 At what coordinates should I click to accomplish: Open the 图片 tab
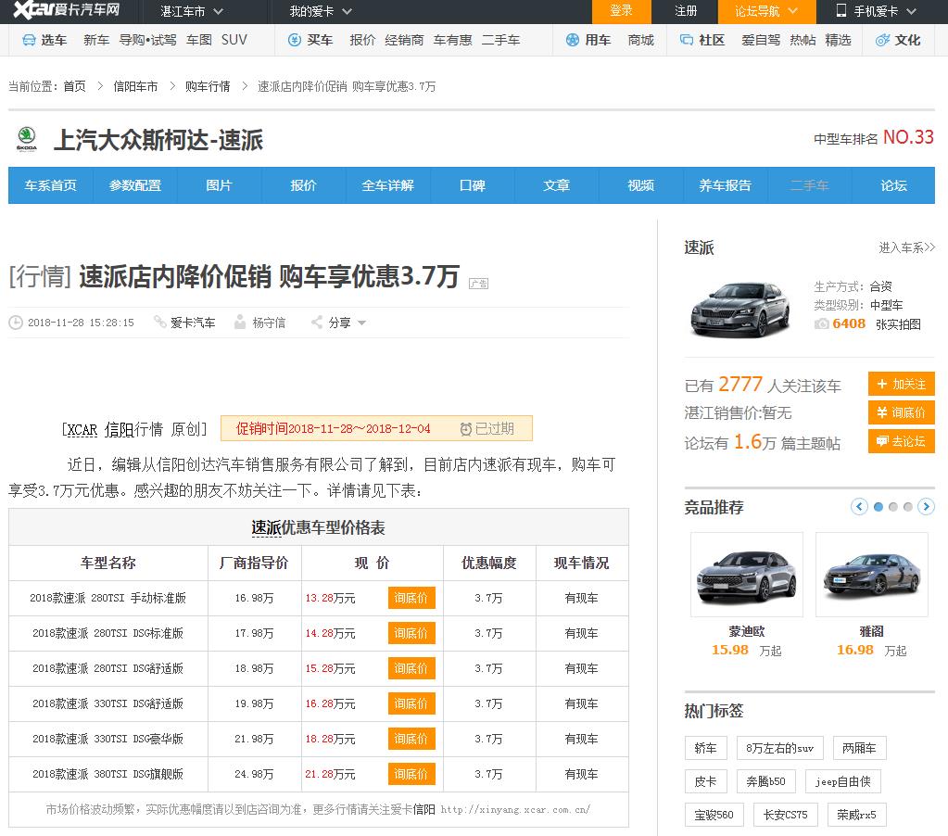(219, 185)
